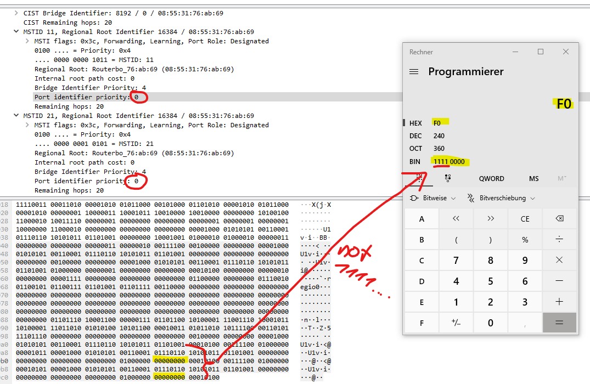This screenshot has width=590, height=384.
Task: Click the 7 key
Action: pos(456,260)
